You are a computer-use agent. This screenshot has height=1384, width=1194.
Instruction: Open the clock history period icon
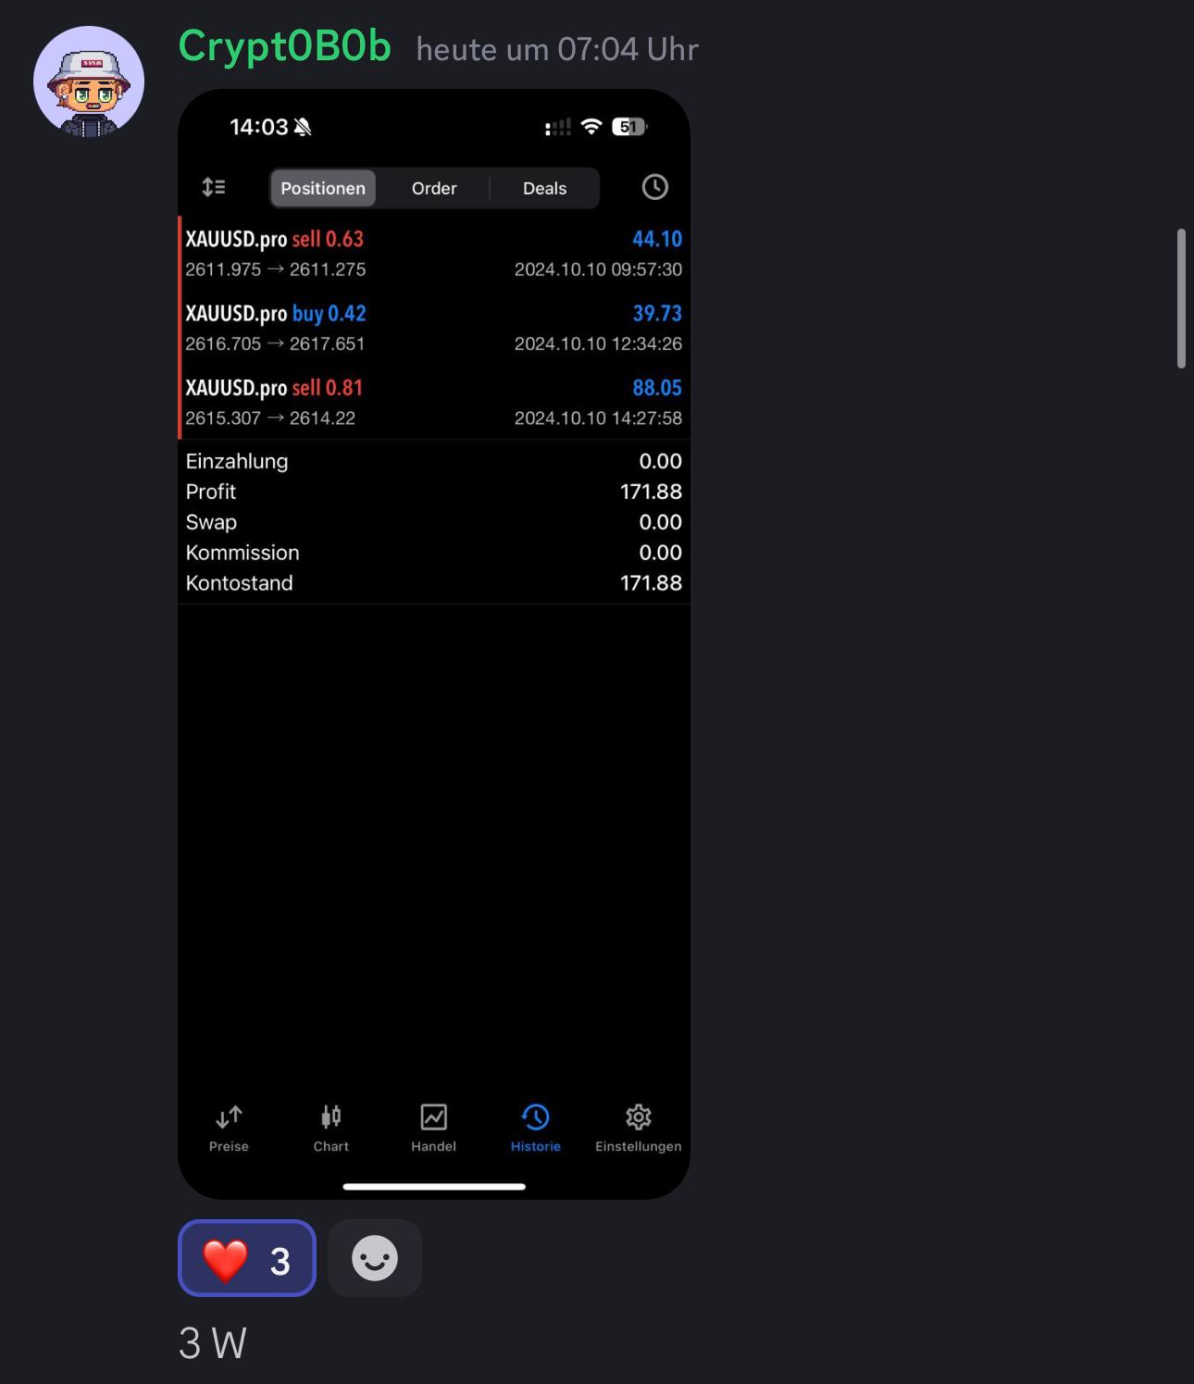pos(654,187)
